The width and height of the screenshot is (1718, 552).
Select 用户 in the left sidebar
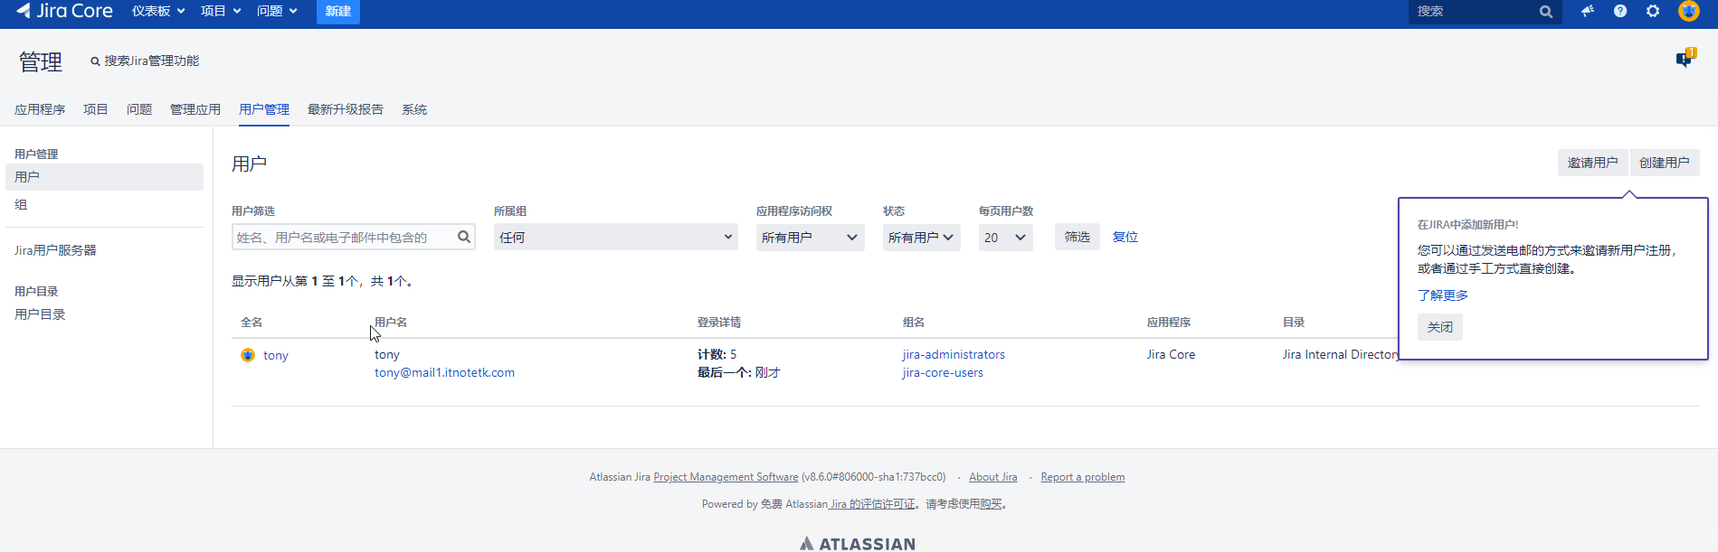click(104, 177)
